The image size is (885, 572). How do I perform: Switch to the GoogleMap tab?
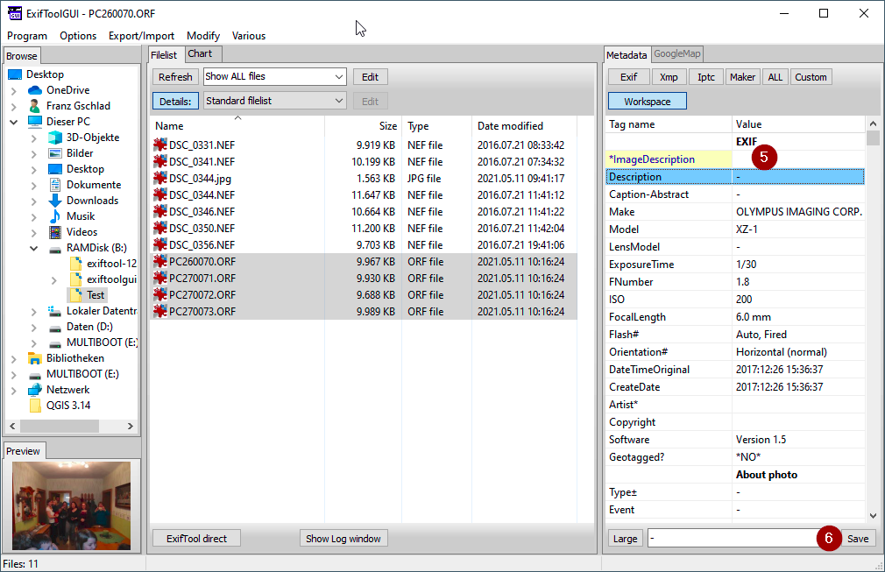[677, 54]
